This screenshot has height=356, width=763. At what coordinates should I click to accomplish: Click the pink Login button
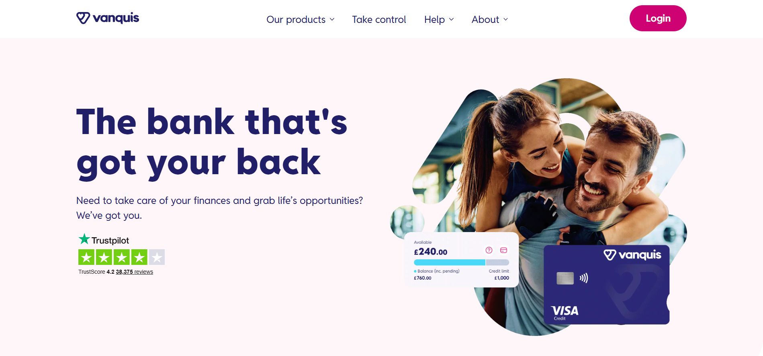[x=658, y=18]
